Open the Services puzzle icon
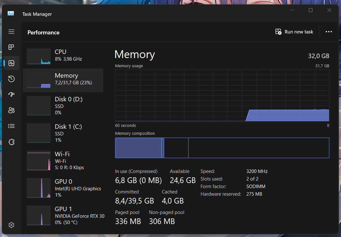This screenshot has height=237, width=341. coord(11,142)
